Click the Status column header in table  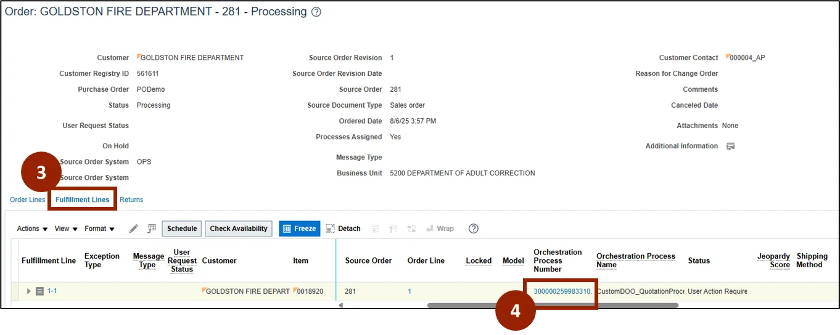[699, 260]
